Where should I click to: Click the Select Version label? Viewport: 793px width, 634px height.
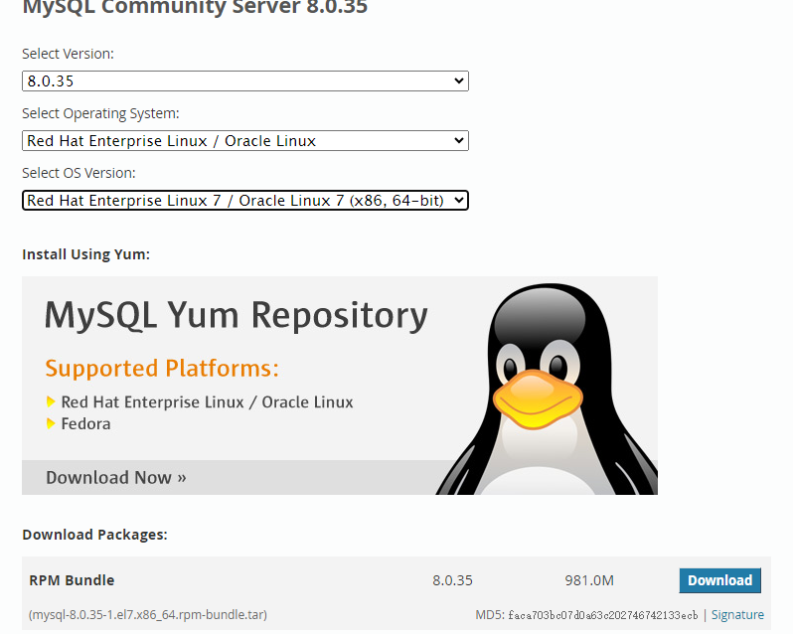(68, 54)
